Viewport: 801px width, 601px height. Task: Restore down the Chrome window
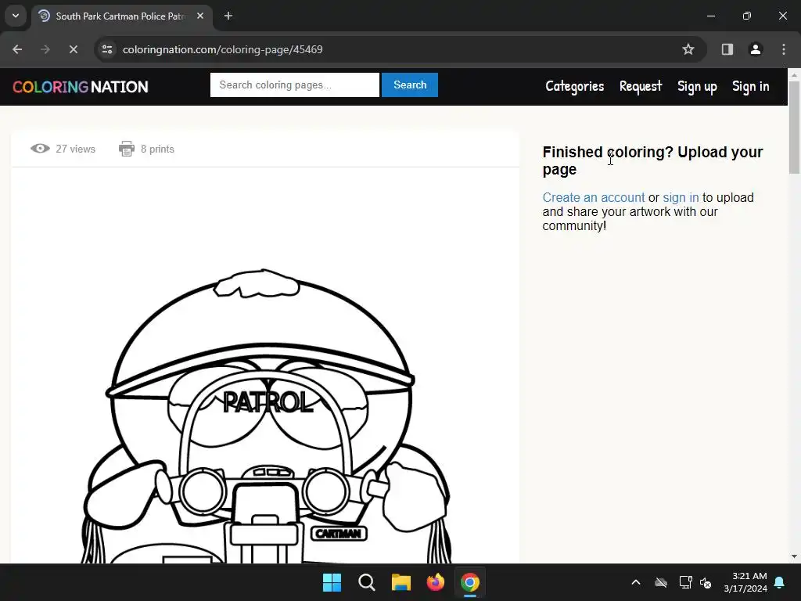pyautogui.click(x=747, y=16)
